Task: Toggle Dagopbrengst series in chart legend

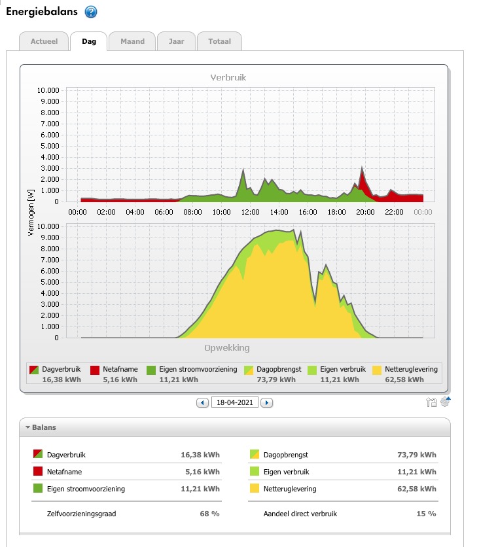Action: [x=249, y=370]
